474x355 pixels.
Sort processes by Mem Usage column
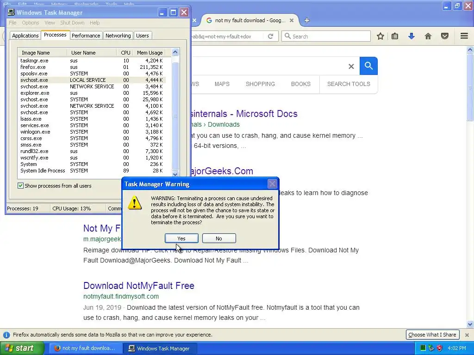150,53
